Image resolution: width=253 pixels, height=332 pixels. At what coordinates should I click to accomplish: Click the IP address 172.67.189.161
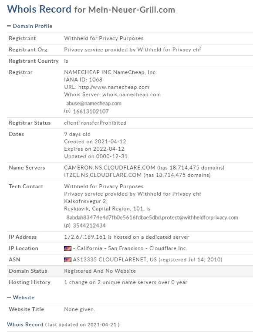pyautogui.click(x=85, y=237)
